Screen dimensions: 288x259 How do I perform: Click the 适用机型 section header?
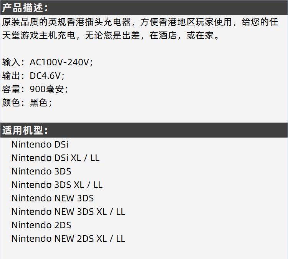click(25, 130)
